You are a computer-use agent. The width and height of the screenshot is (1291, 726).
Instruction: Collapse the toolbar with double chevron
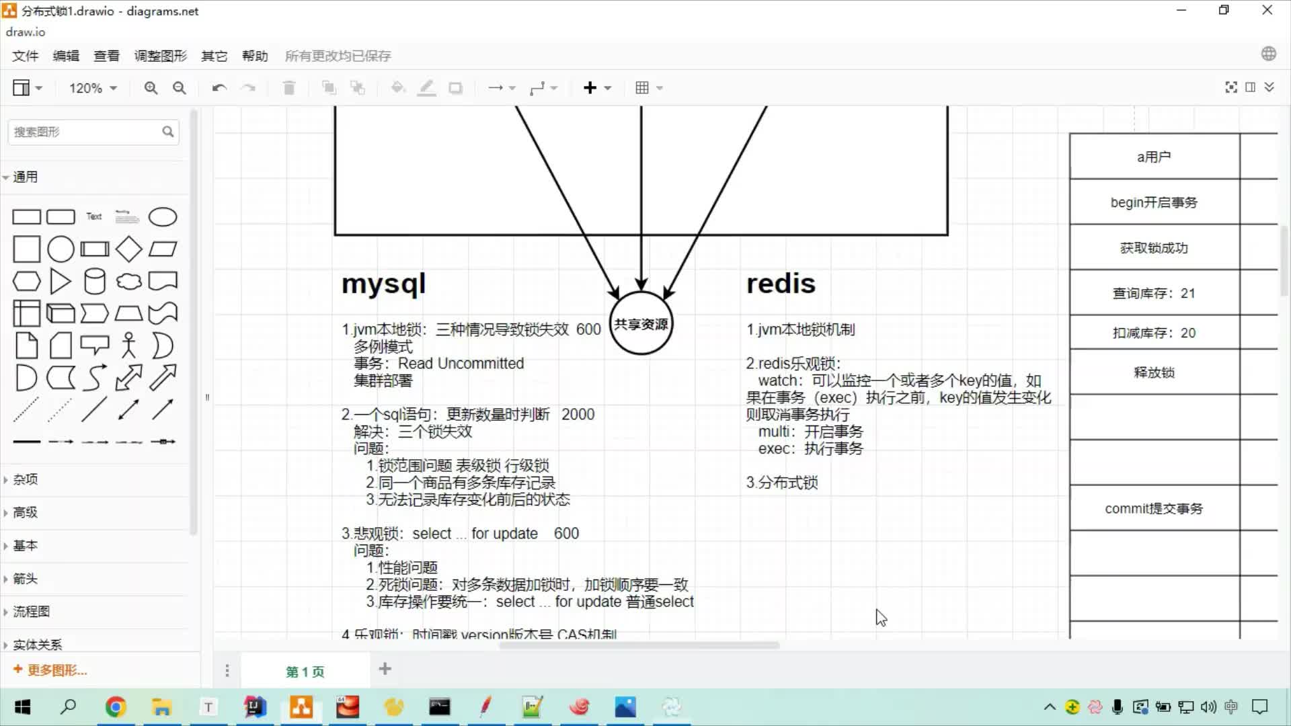(1269, 87)
